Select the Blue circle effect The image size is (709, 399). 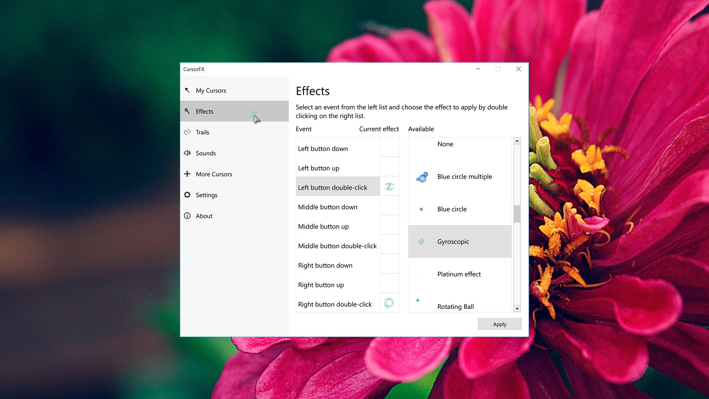coord(452,209)
